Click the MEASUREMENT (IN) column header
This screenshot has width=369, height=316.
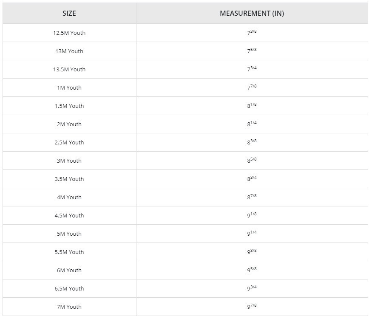pyautogui.click(x=252, y=13)
